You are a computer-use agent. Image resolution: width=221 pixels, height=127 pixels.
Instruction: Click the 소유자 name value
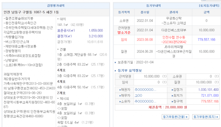pyautogui.click(x=145, y=101)
